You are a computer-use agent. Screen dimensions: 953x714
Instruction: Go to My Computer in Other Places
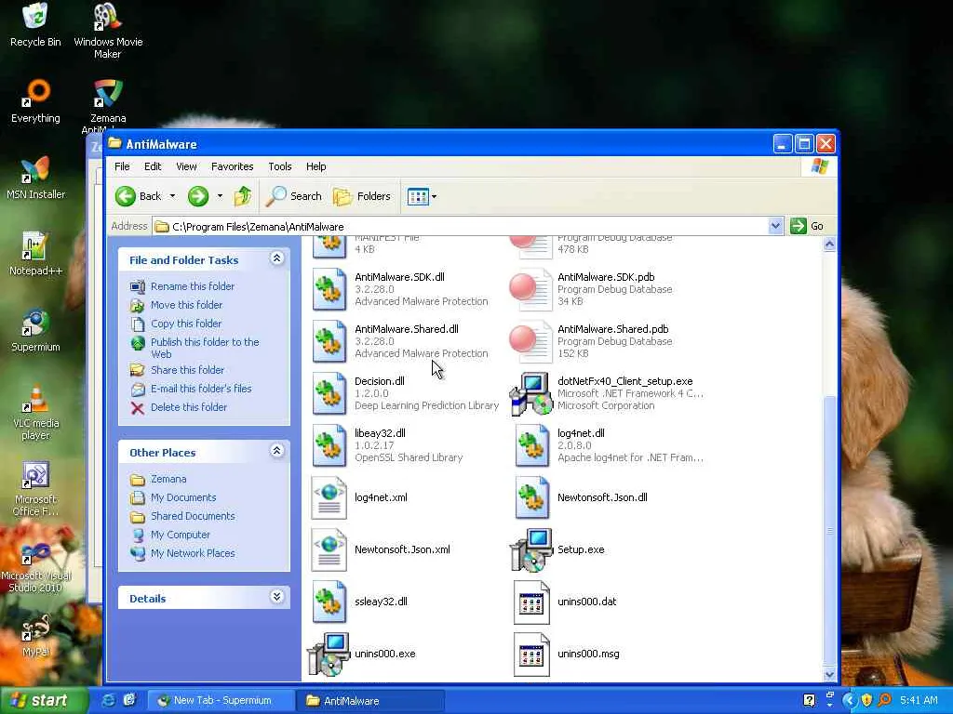pyautogui.click(x=180, y=535)
